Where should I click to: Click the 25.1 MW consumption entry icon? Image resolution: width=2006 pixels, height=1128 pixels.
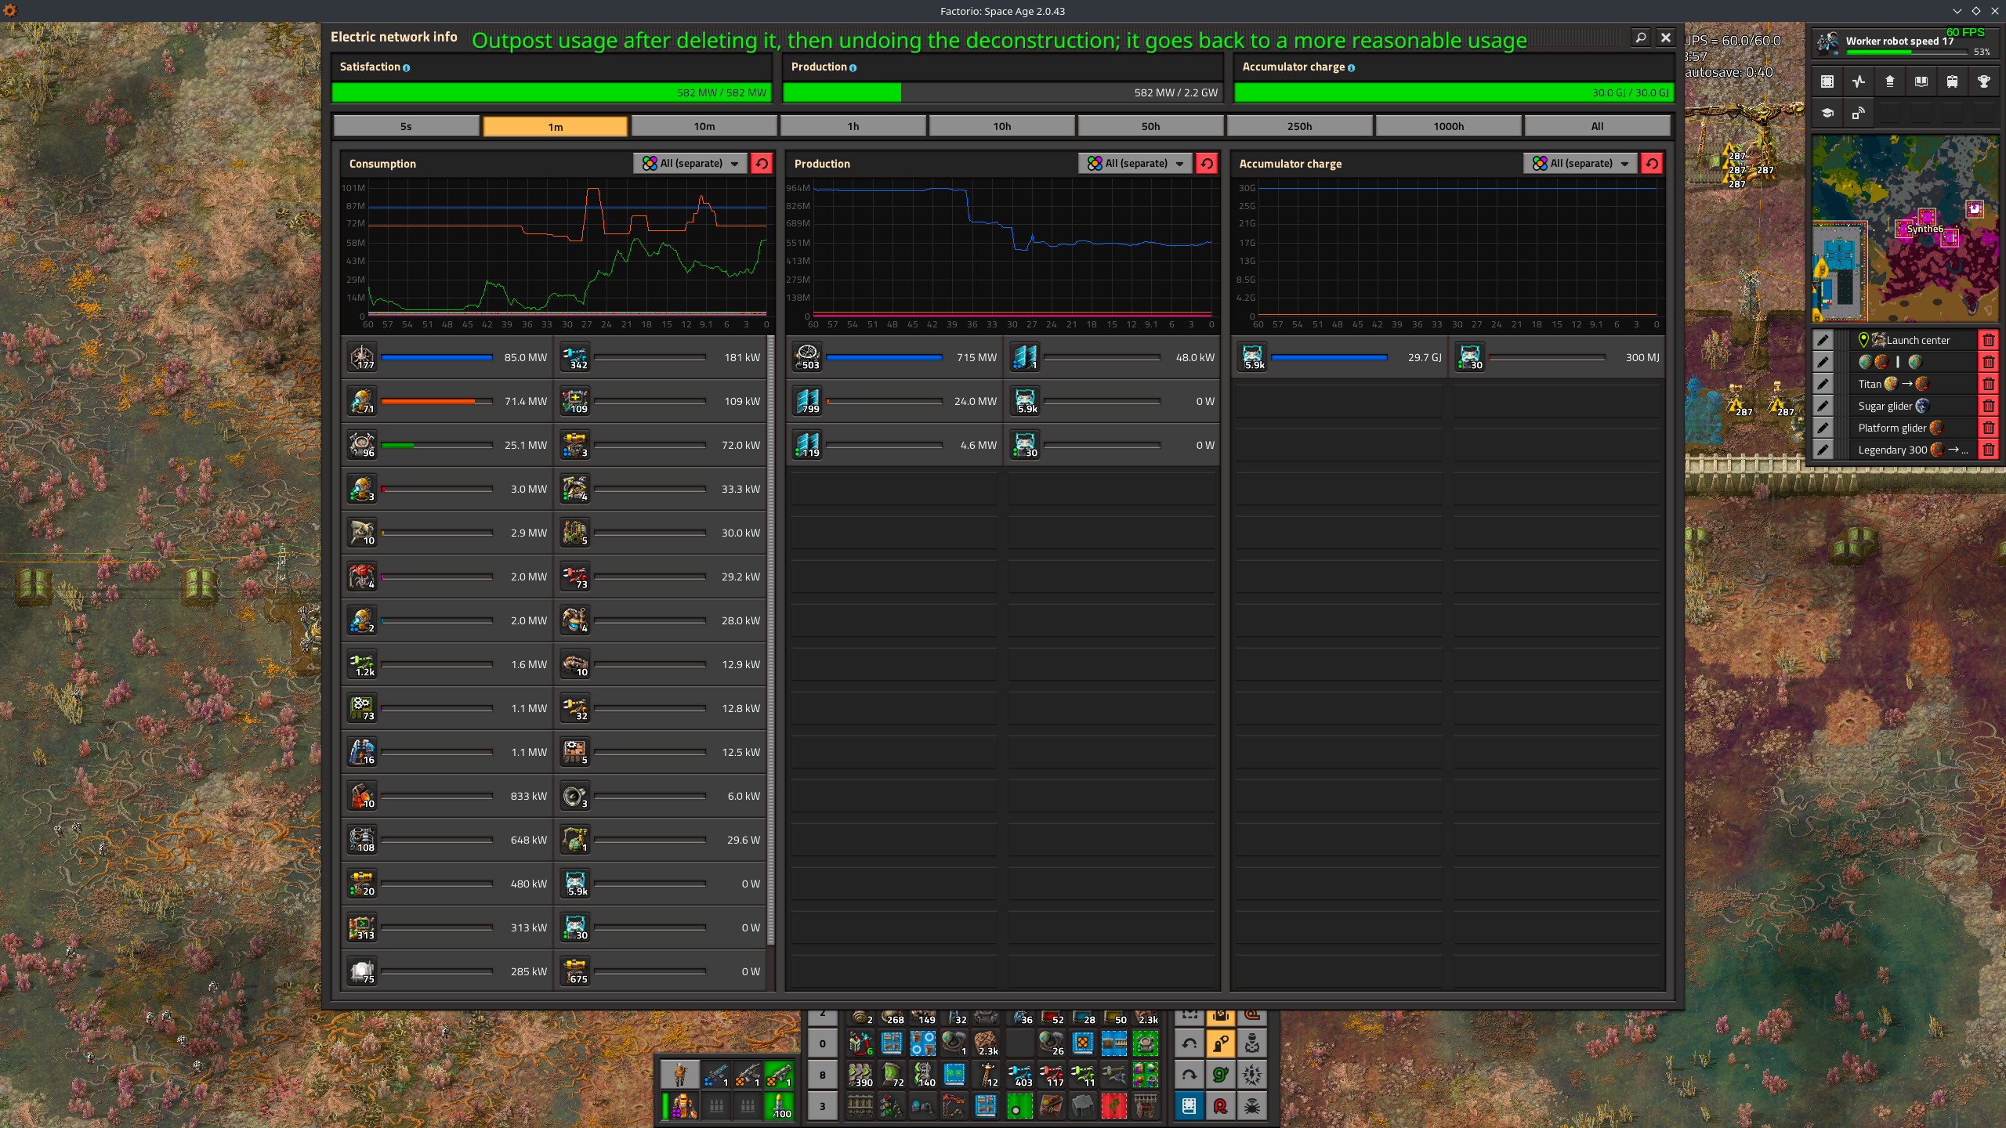362,445
